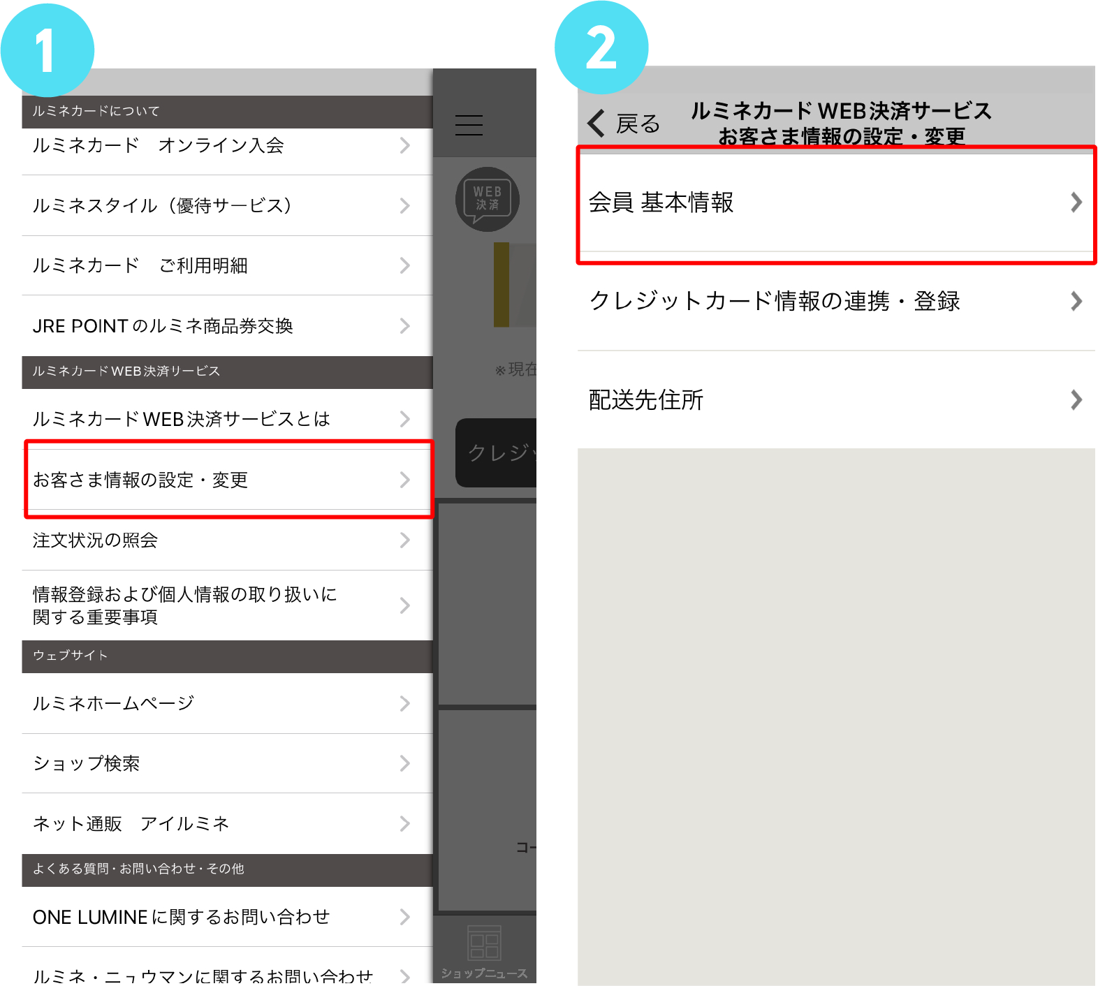The height and width of the screenshot is (986, 1098).
Task: Tap the back arrow next to 戻る
Action: click(597, 124)
